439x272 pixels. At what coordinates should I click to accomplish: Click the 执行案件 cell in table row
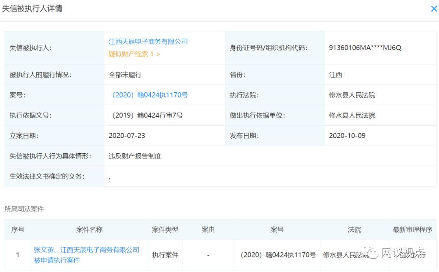pyautogui.click(x=165, y=255)
